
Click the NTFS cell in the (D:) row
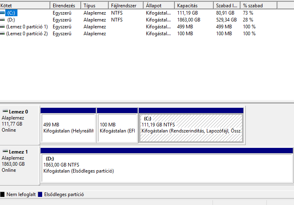pyautogui.click(x=117, y=20)
